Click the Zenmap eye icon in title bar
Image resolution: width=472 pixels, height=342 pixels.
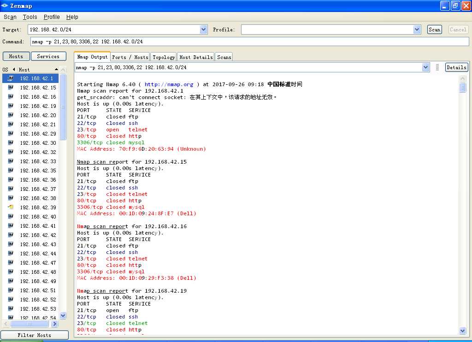coord(5,6)
